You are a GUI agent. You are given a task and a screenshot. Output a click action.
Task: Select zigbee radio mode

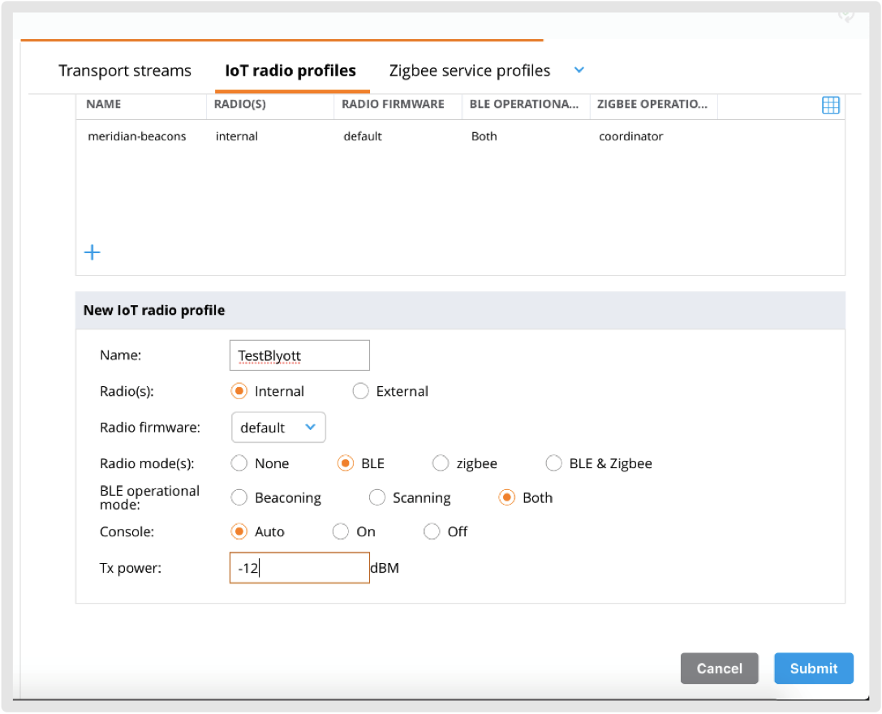(441, 464)
